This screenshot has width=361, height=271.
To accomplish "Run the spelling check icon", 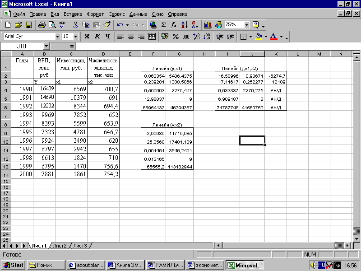I will click(x=63, y=25).
